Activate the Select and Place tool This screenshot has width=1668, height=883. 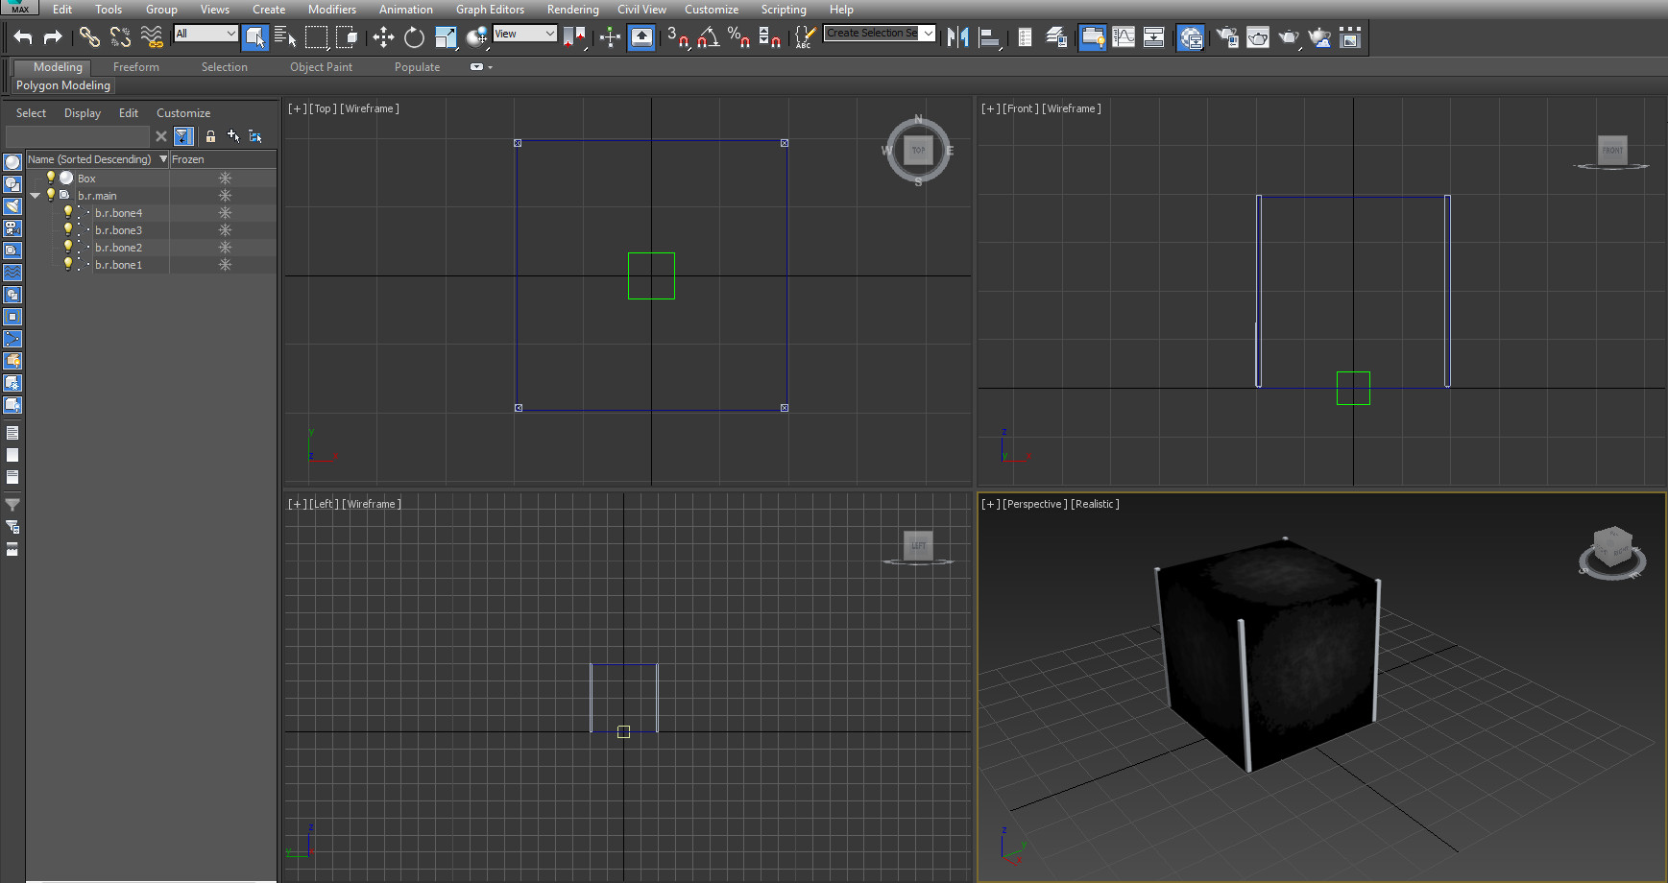(x=476, y=37)
